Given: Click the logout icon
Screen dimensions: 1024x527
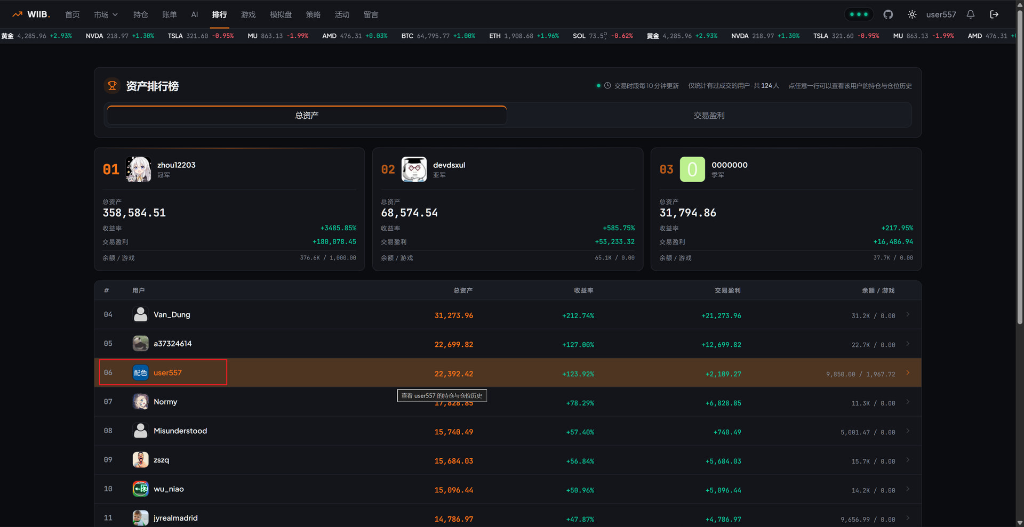Looking at the screenshot, I should click(994, 14).
